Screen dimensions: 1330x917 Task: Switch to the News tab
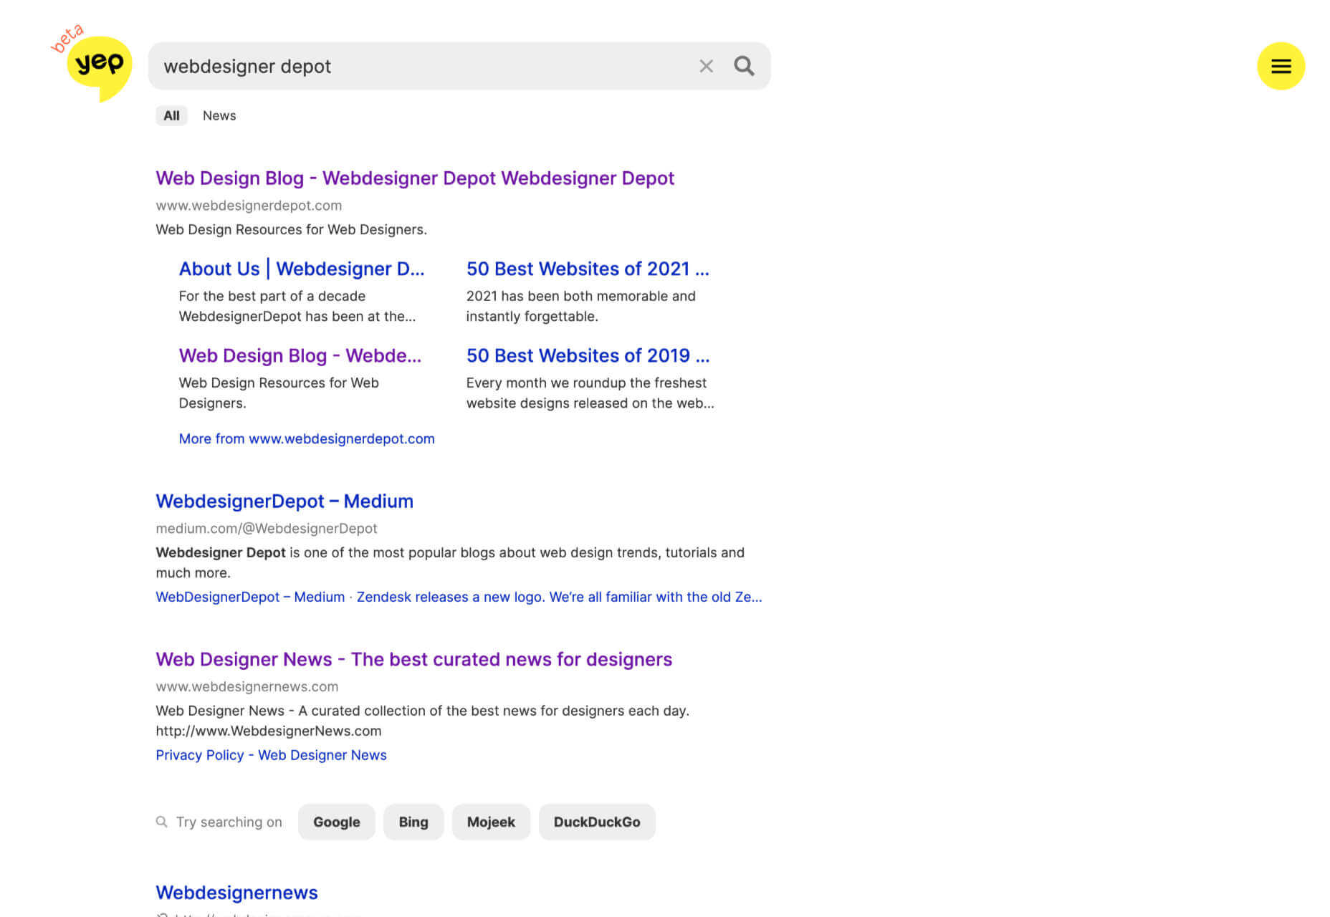219,115
